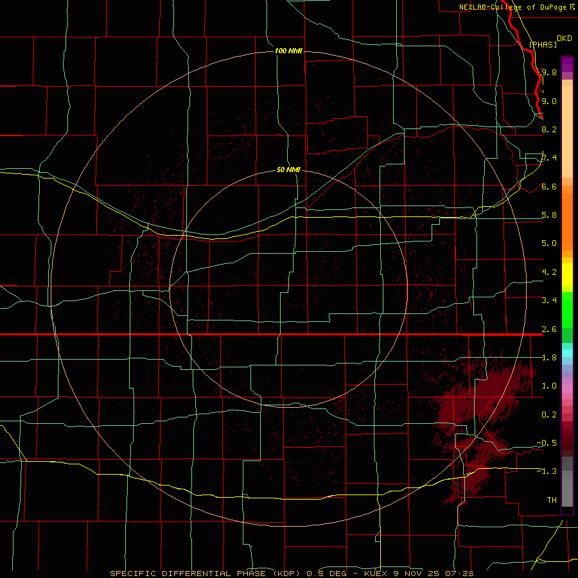
Task: Click the 3.4 legend value
Action: pyautogui.click(x=549, y=301)
